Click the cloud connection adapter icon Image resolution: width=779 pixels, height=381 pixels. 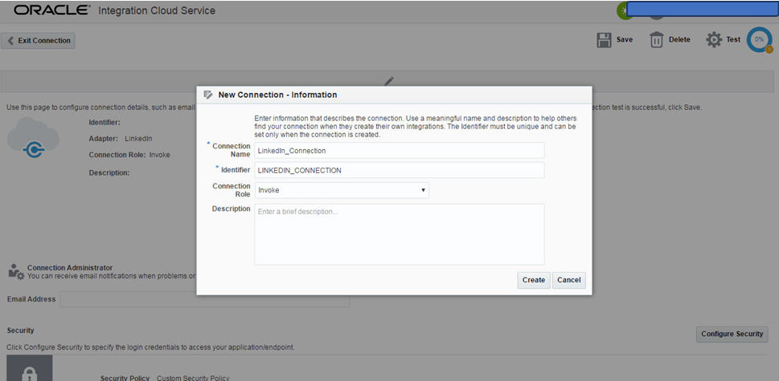[x=33, y=137]
